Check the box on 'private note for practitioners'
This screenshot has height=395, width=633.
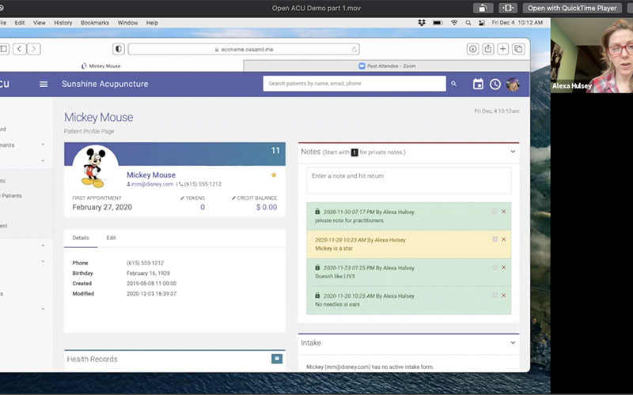point(495,212)
